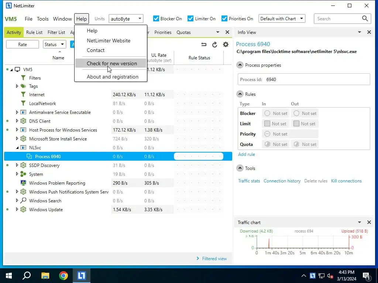The image size is (378, 283).
Task: Close the Activity panel
Action: point(227,32)
